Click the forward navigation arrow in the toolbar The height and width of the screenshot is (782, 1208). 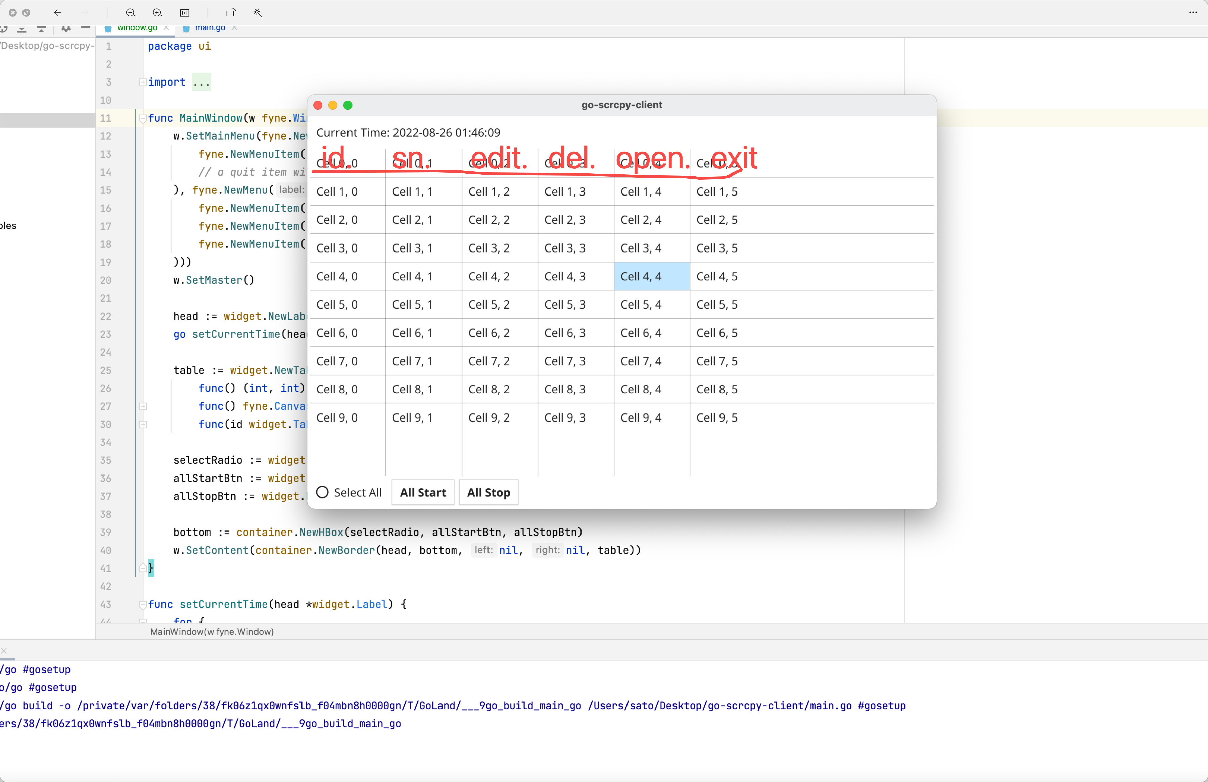[x=84, y=13]
